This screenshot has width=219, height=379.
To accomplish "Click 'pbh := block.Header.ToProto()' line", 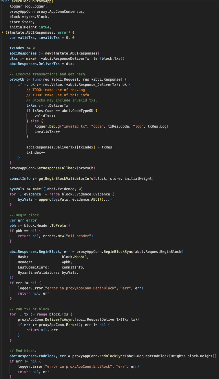I will tap(40, 225).
